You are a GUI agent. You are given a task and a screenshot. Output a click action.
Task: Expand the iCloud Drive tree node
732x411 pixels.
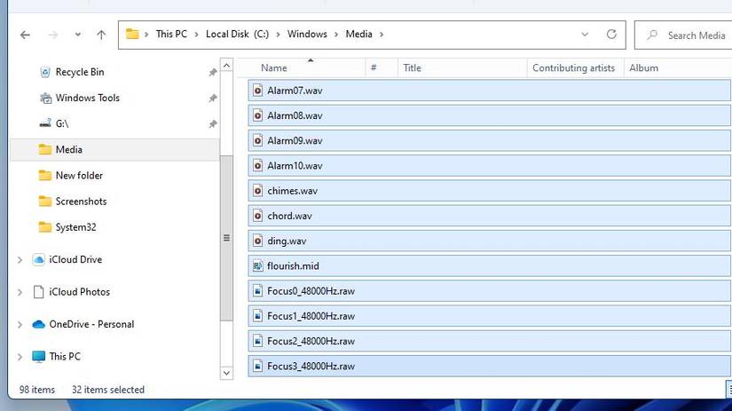click(x=20, y=260)
